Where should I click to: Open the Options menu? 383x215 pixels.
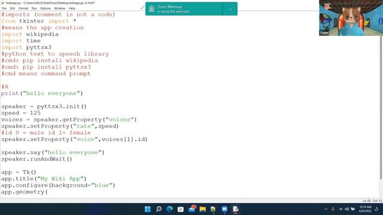45,8
